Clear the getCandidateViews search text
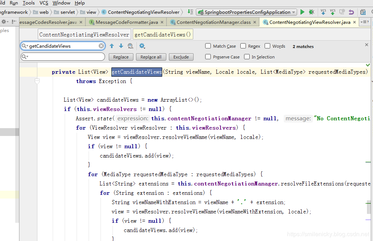Screen dimensions: 373x241 101,46
